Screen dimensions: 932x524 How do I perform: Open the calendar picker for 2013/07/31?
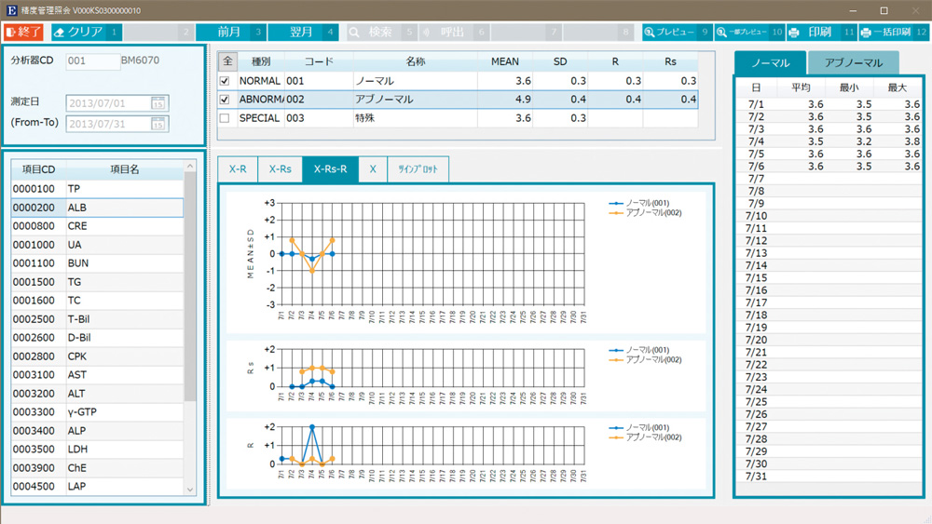tap(158, 124)
